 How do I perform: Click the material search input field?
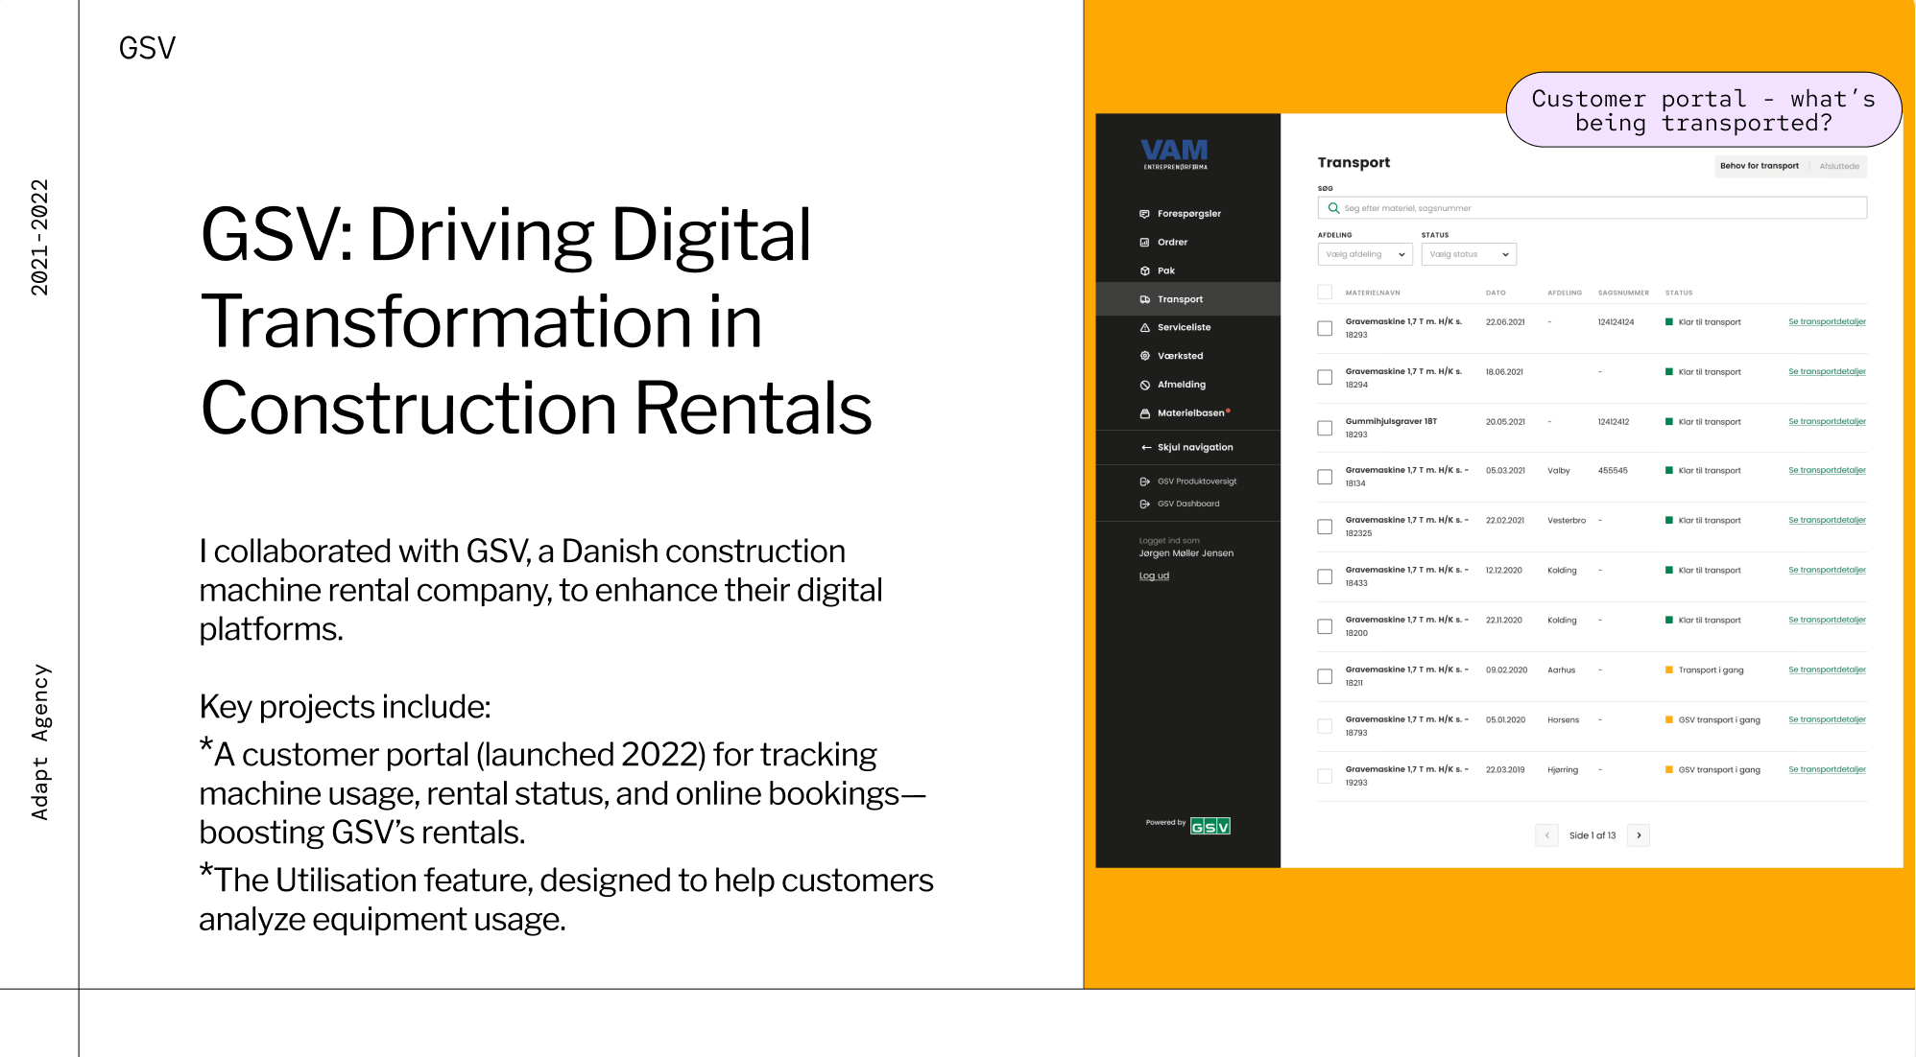coord(1592,208)
